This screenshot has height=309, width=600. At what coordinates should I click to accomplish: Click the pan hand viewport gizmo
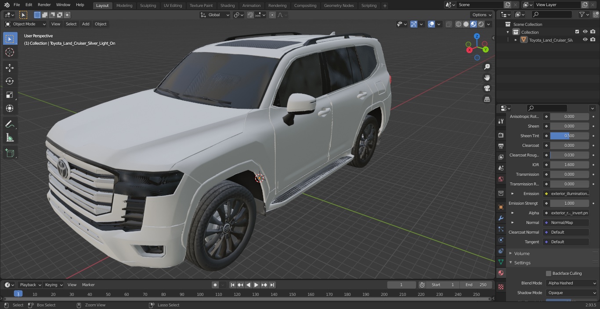(487, 78)
